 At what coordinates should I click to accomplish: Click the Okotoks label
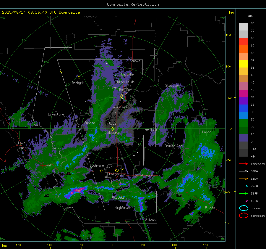pyautogui.click(x=118, y=197)
